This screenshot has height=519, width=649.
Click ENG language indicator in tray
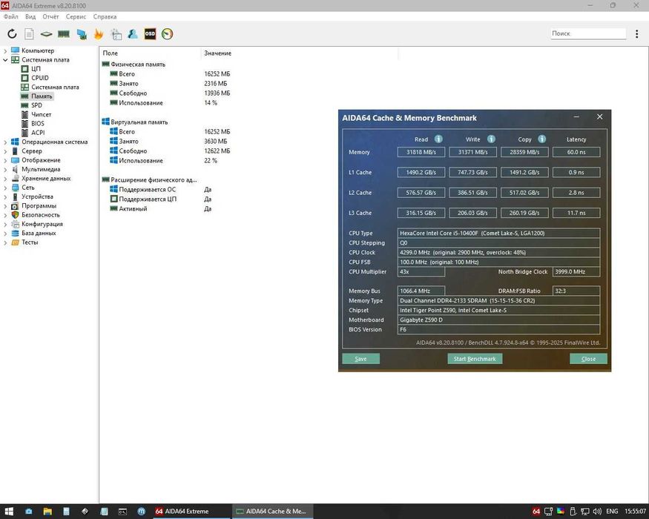pyautogui.click(x=612, y=511)
